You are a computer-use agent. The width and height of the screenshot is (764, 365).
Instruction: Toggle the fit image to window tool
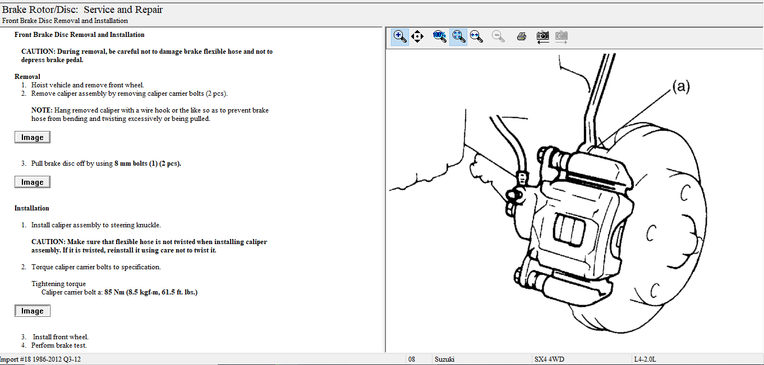click(458, 37)
